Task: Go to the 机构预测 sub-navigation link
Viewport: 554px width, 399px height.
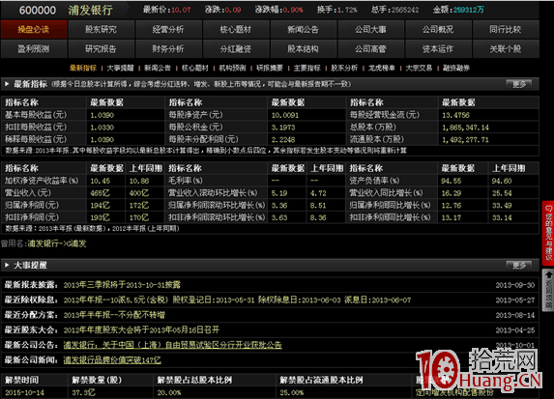Action: click(232, 68)
